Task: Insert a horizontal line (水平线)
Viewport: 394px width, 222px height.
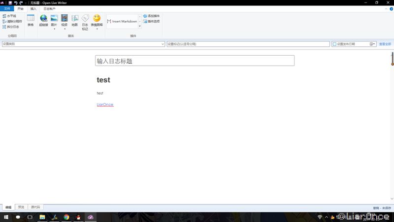Action: click(9, 16)
